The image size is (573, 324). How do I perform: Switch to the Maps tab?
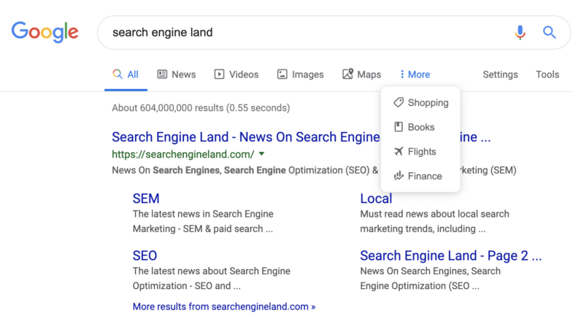pyautogui.click(x=362, y=74)
